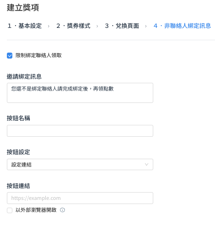Open step 3・兌換頁面
215x231 pixels.
pyautogui.click(x=122, y=26)
